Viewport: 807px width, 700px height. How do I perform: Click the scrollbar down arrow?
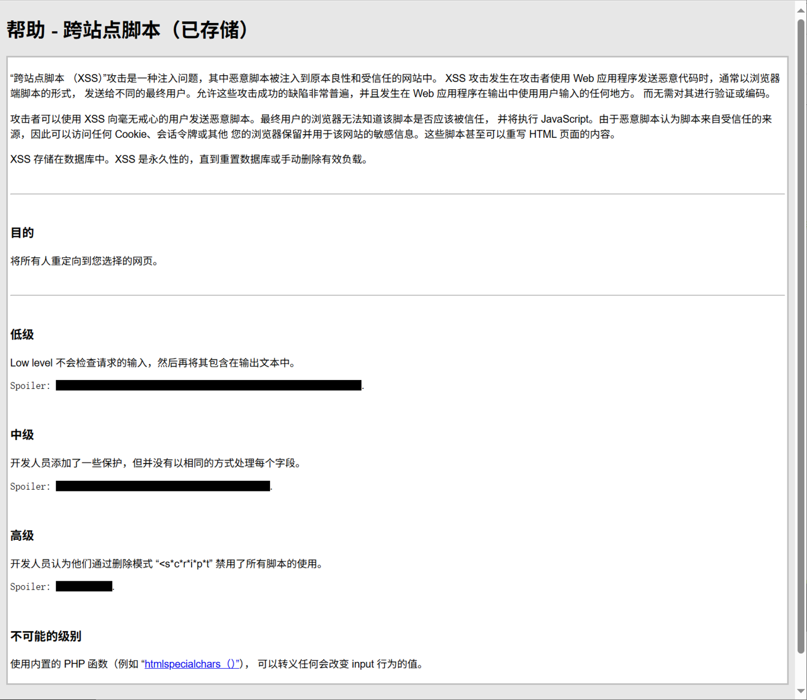(x=801, y=691)
